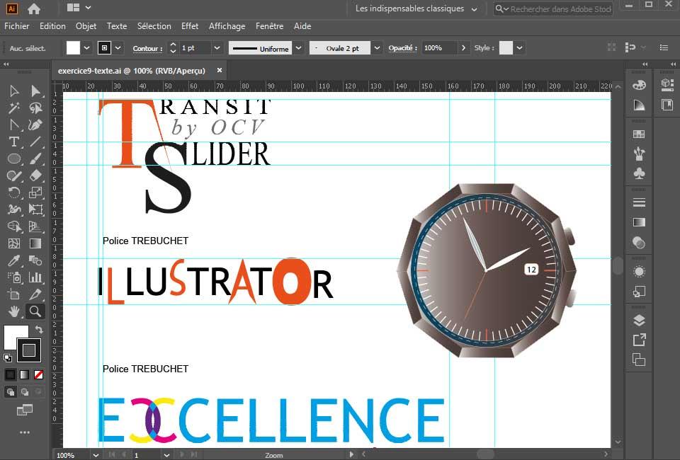Image resolution: width=680 pixels, height=460 pixels.
Task: Select the Line Segment tool
Action: [x=35, y=142]
